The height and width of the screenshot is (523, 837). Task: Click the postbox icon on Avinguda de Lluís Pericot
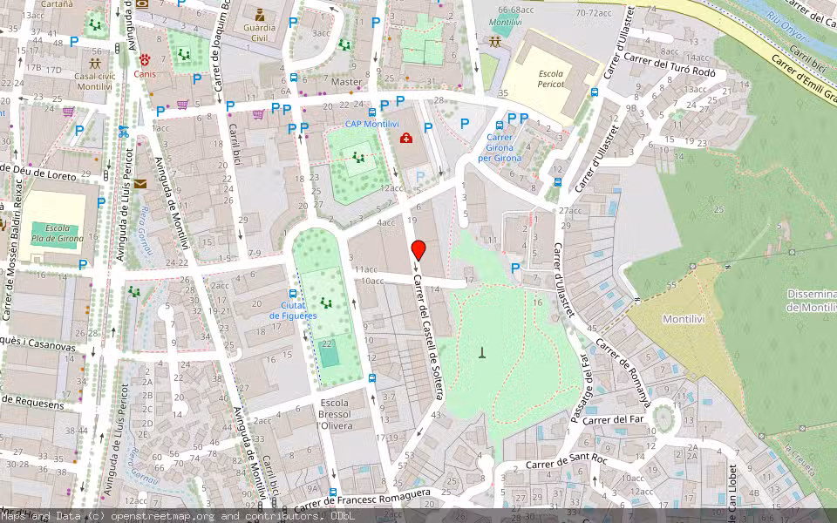(141, 185)
